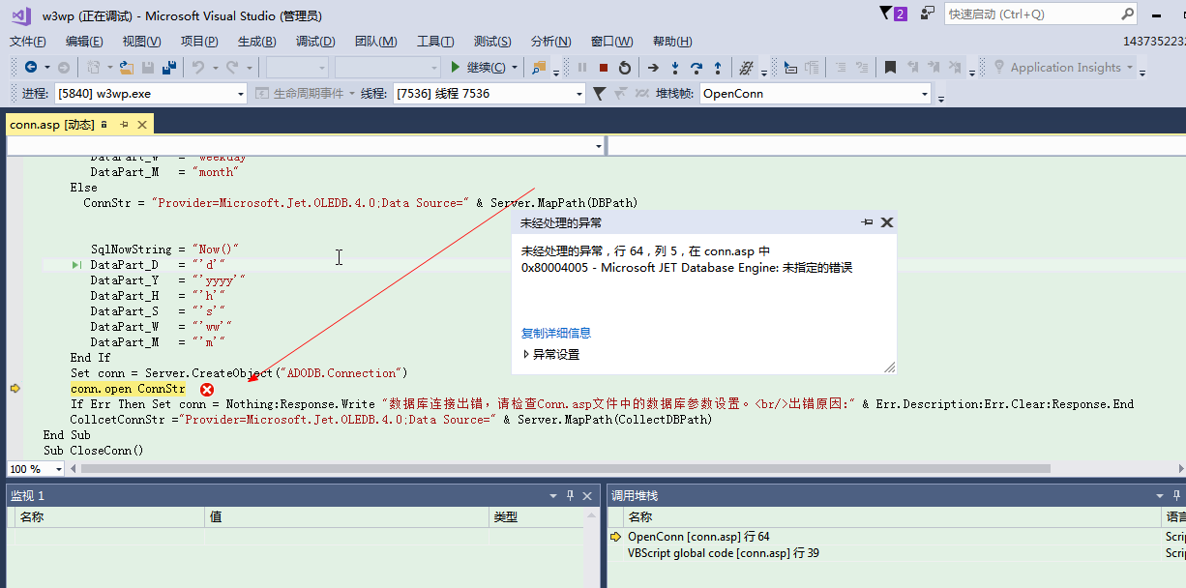This screenshot has height=588, width=1186.
Task: Open the 生成(B) menu
Action: point(257,42)
